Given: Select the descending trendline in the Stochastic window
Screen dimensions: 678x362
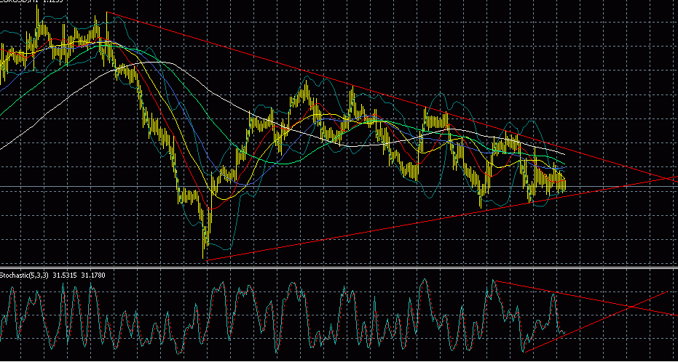Looking at the screenshot, I should pyautogui.click(x=586, y=298).
